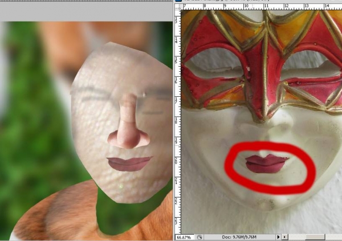
Task: Click the Doc: 9.76M/9.76M status text
Action: 239,237
